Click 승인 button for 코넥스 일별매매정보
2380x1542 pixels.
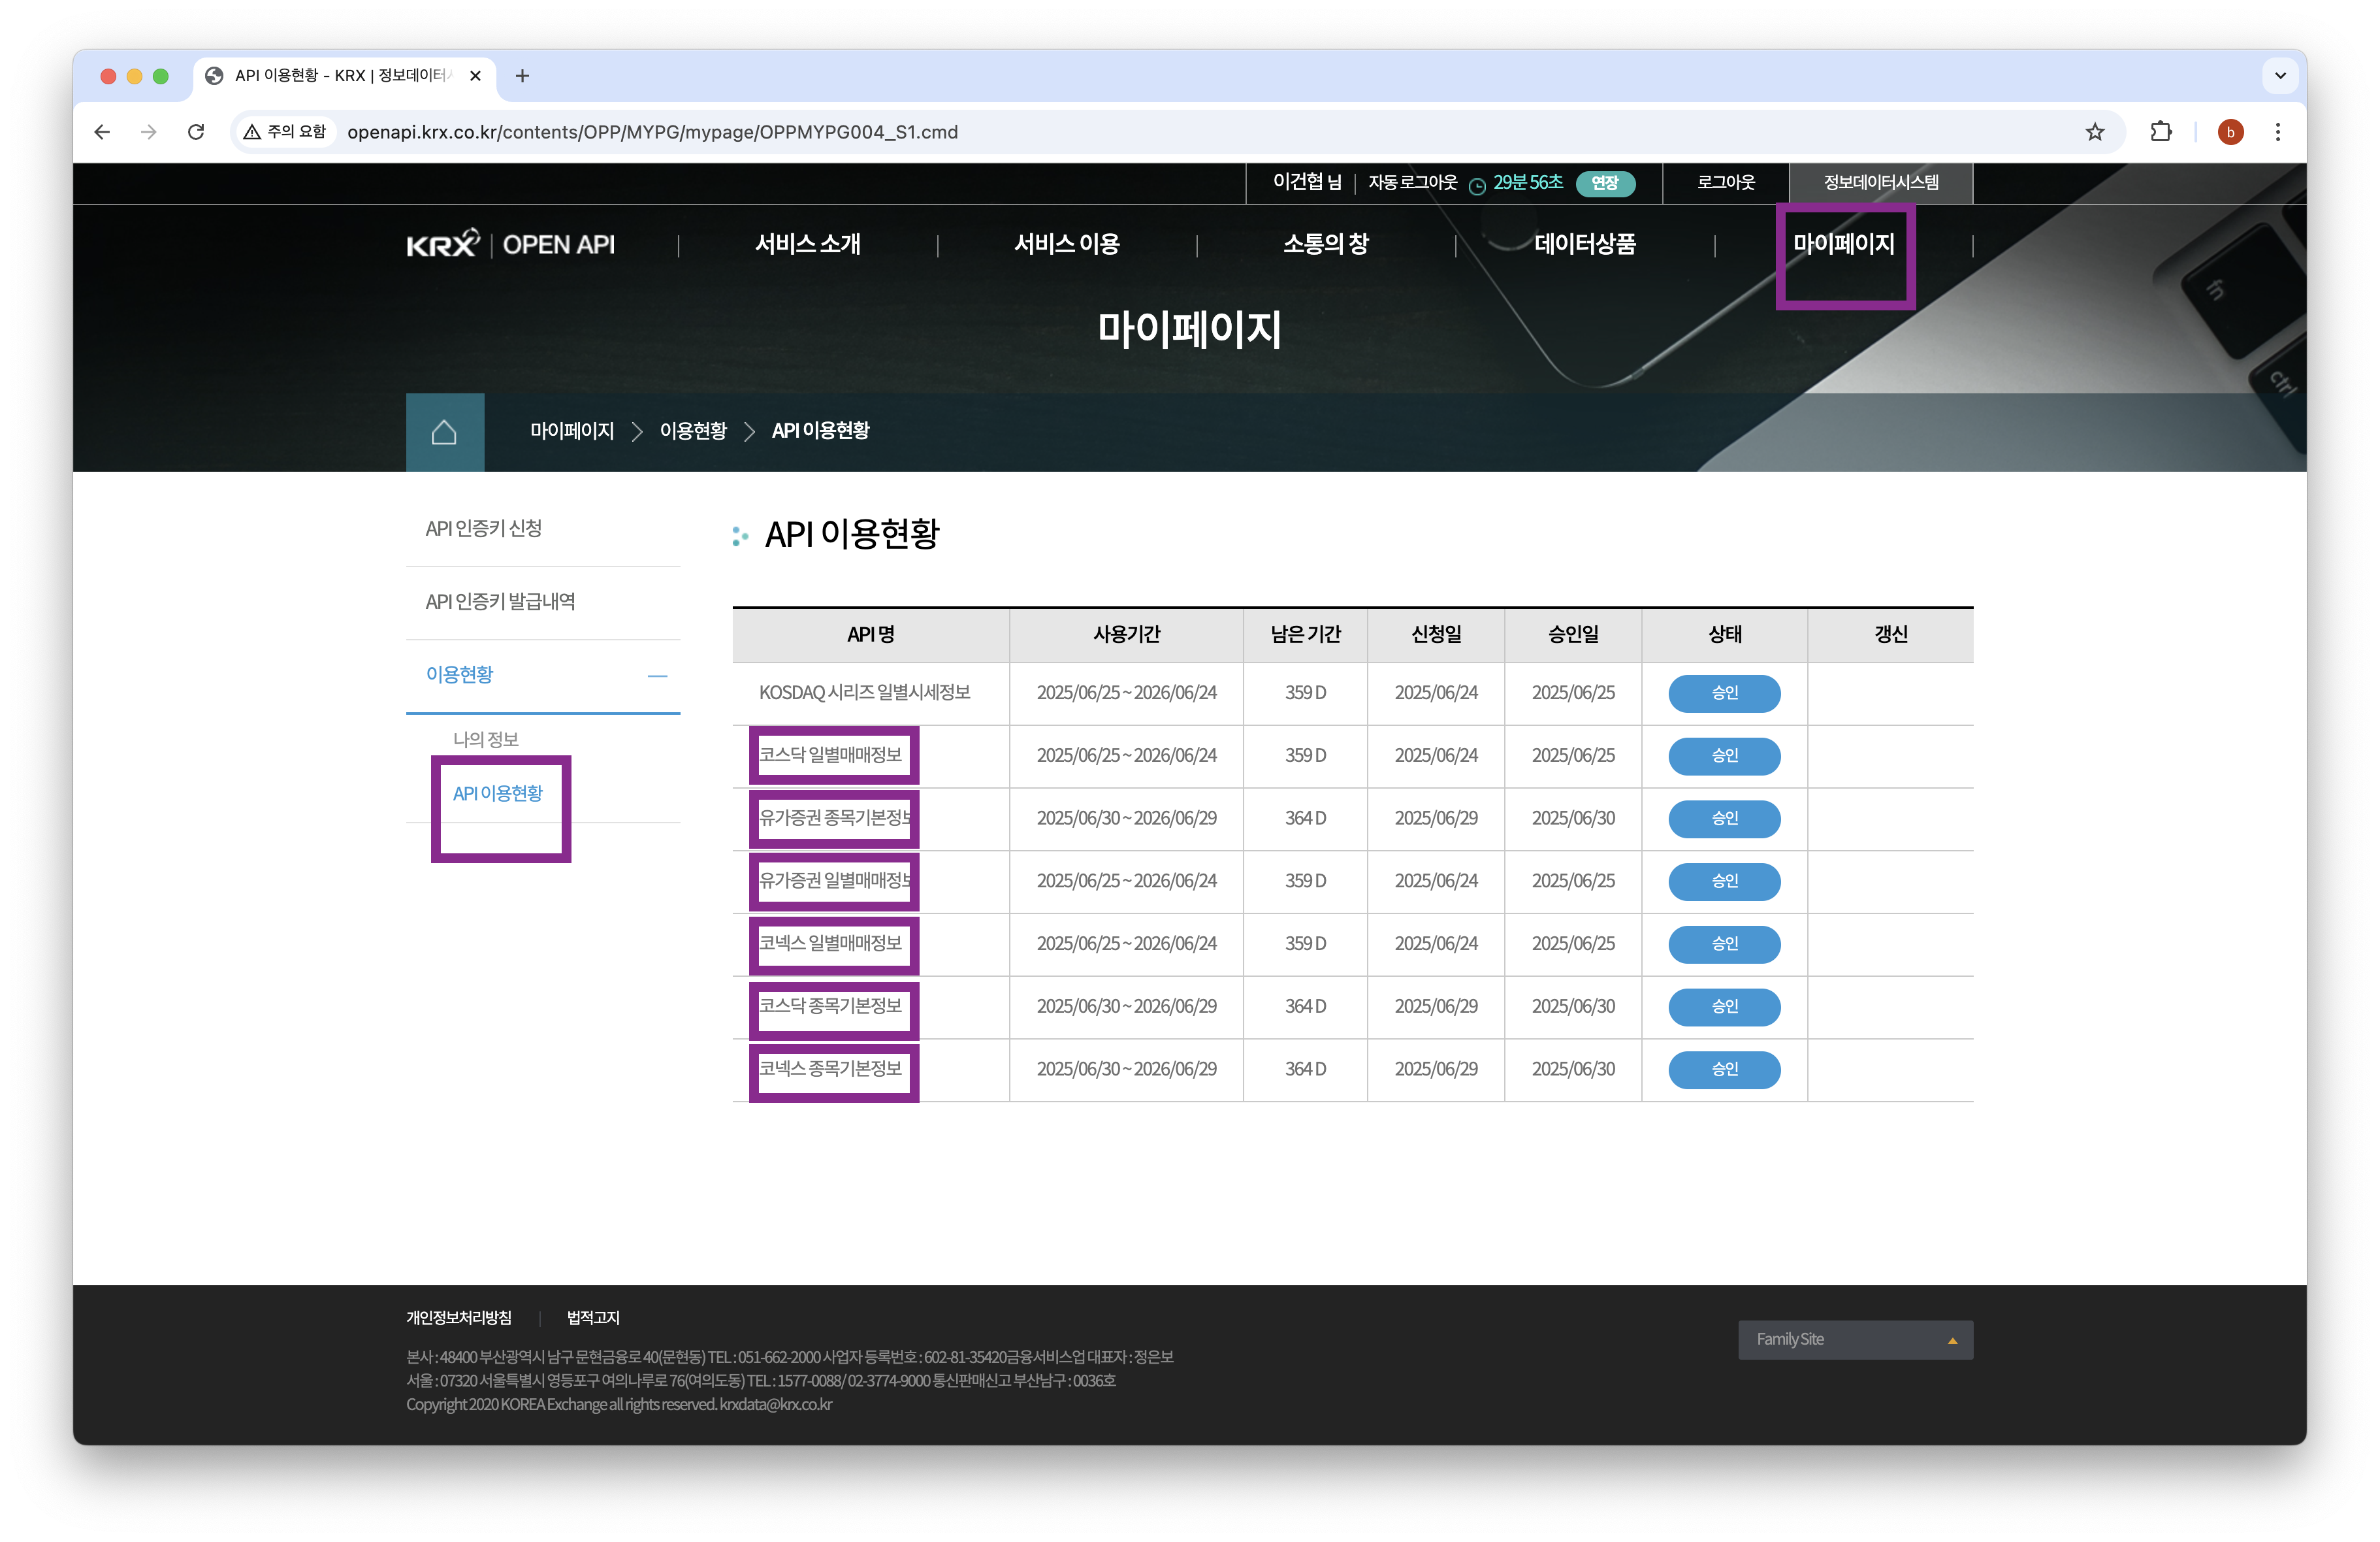[1724, 943]
